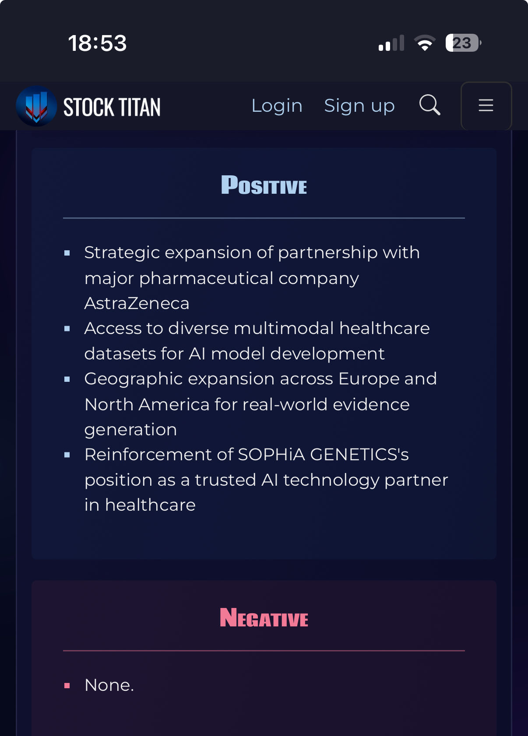Open the search magnifier icon
The image size is (528, 736).
coord(429,105)
